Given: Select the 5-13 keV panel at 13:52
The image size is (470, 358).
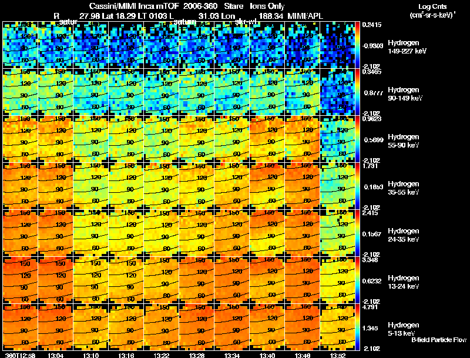Looking at the screenshot, I should click(337, 327).
